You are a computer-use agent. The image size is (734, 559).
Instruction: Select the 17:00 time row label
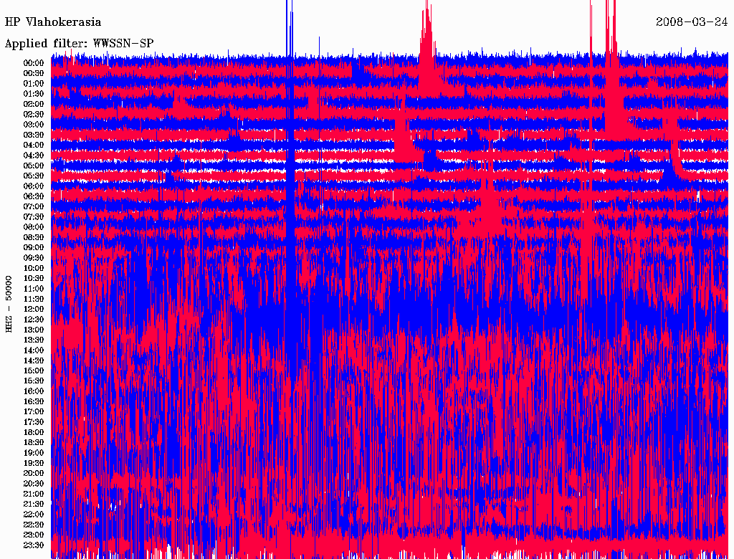click(x=34, y=412)
